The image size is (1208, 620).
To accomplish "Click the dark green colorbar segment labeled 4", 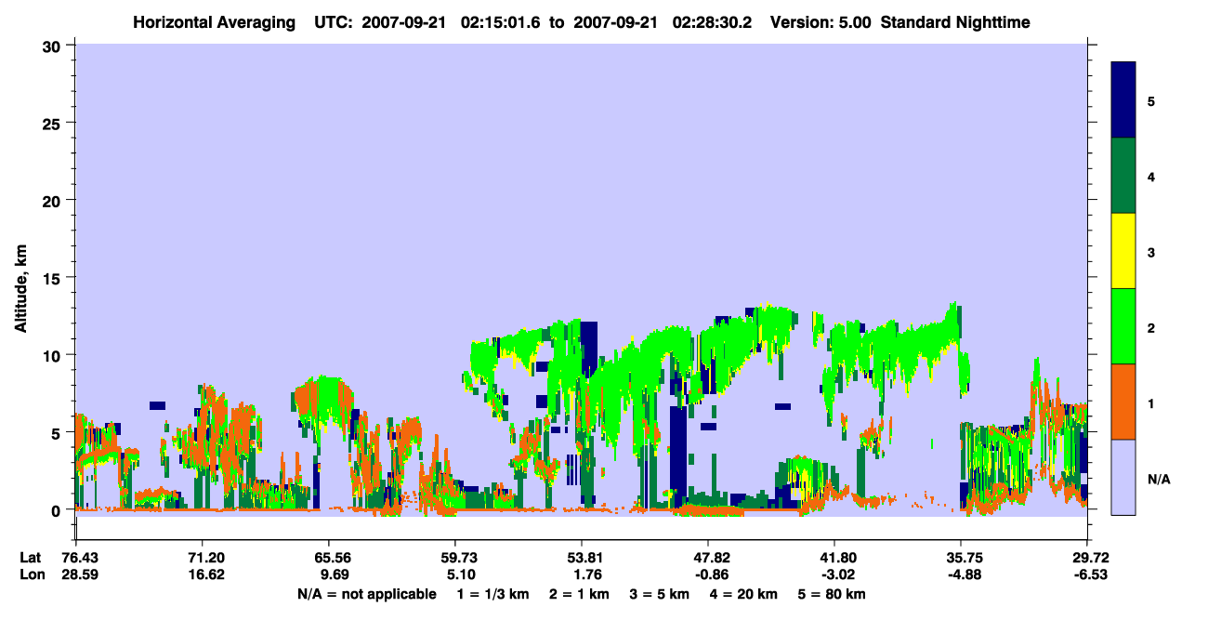I will 1123,176.
